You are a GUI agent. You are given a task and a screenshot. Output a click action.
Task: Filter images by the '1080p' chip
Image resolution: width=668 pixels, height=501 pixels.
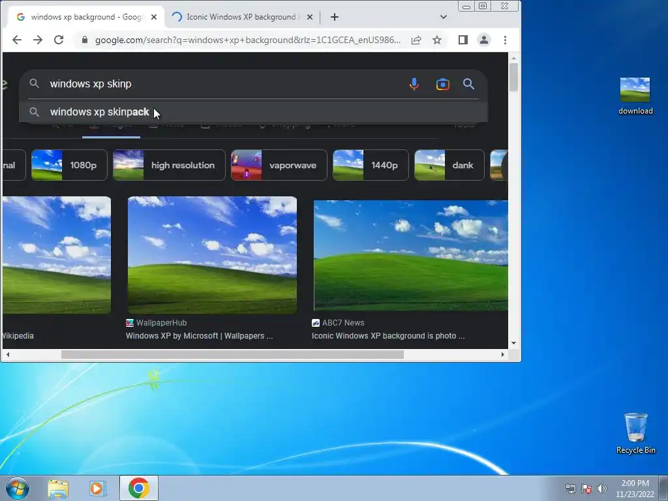[x=69, y=165]
